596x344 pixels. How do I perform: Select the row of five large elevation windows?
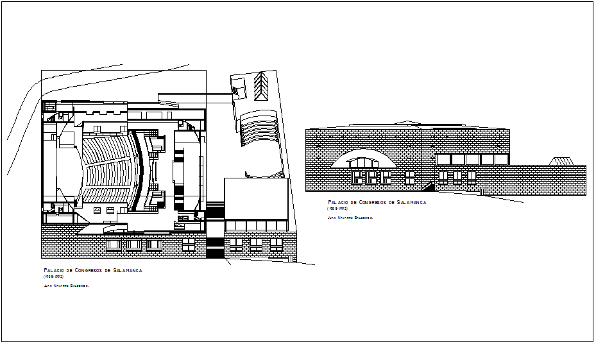tap(472, 159)
